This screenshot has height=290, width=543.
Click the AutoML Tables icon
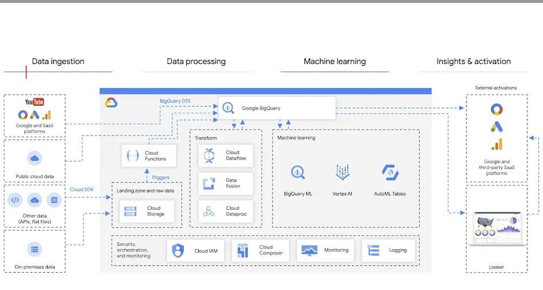[390, 172]
